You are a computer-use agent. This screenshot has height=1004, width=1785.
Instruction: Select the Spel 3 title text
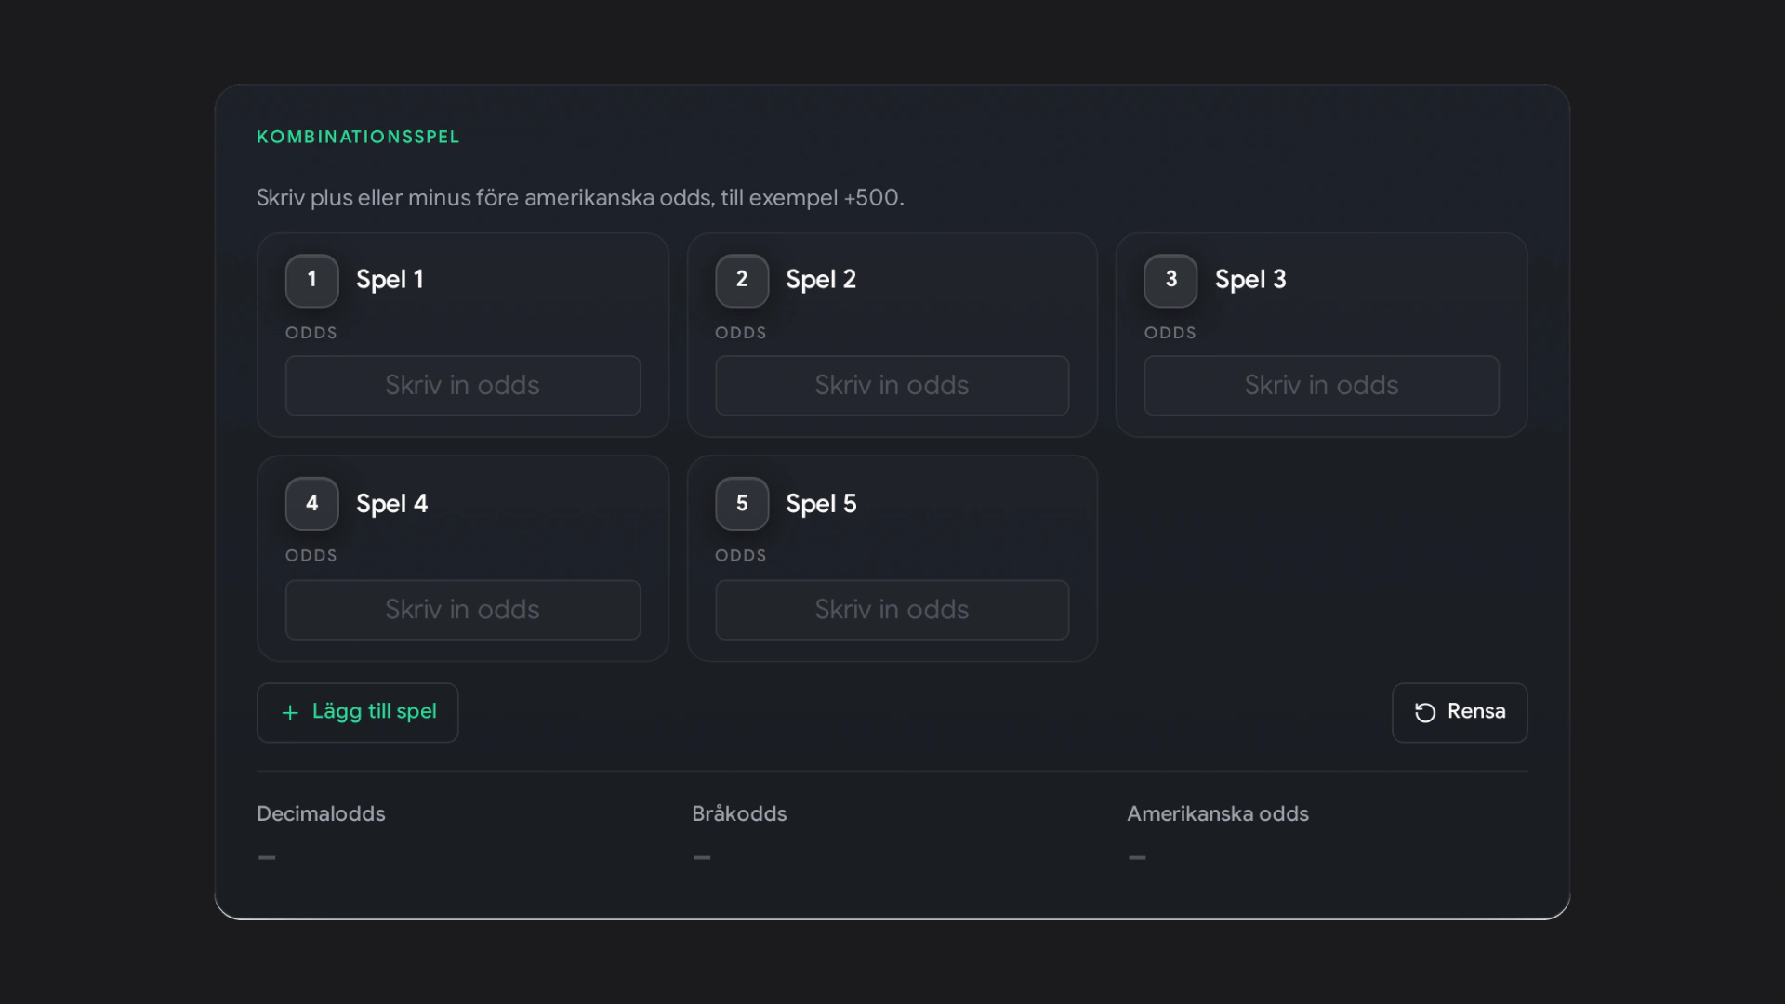click(x=1250, y=280)
